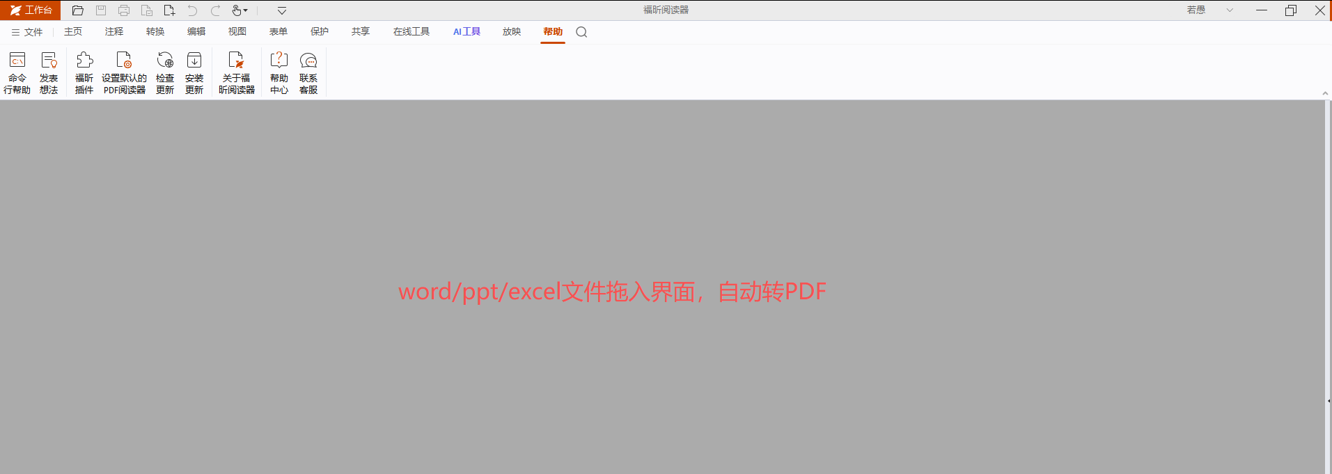
Task: Switch to the 放映 ribbon tab
Action: [512, 31]
